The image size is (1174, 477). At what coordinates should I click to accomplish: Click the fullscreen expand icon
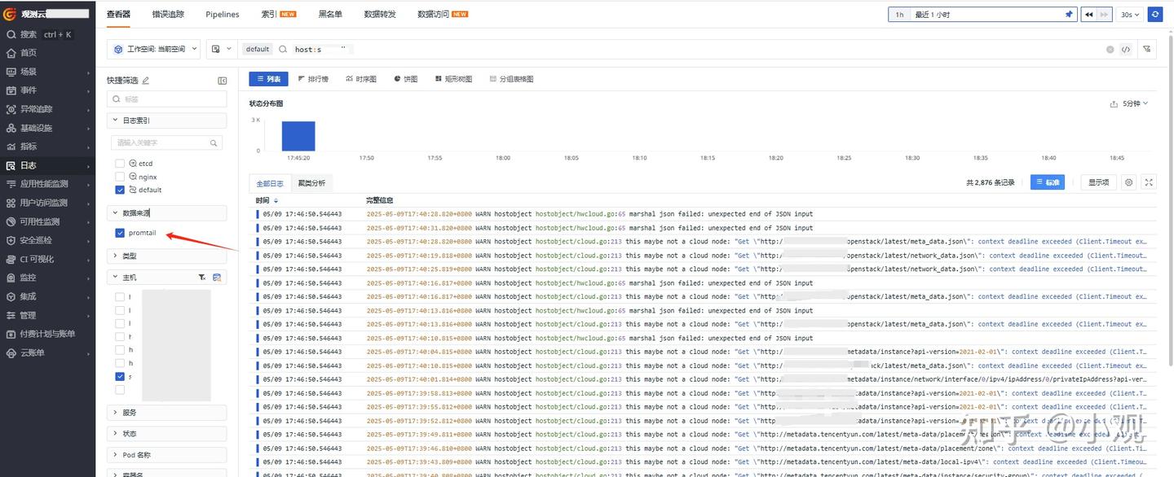1149,182
